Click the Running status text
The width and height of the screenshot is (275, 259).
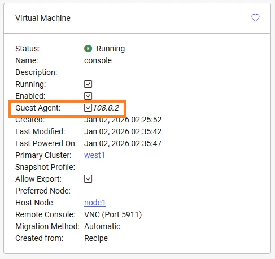coord(111,49)
